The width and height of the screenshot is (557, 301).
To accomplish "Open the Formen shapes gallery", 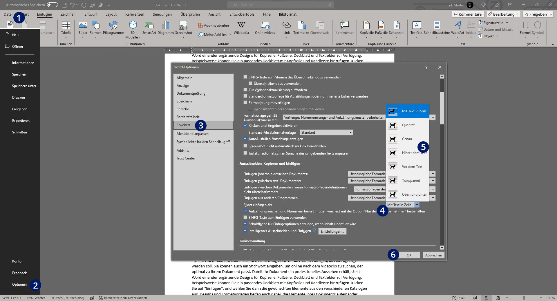I will pos(95,29).
